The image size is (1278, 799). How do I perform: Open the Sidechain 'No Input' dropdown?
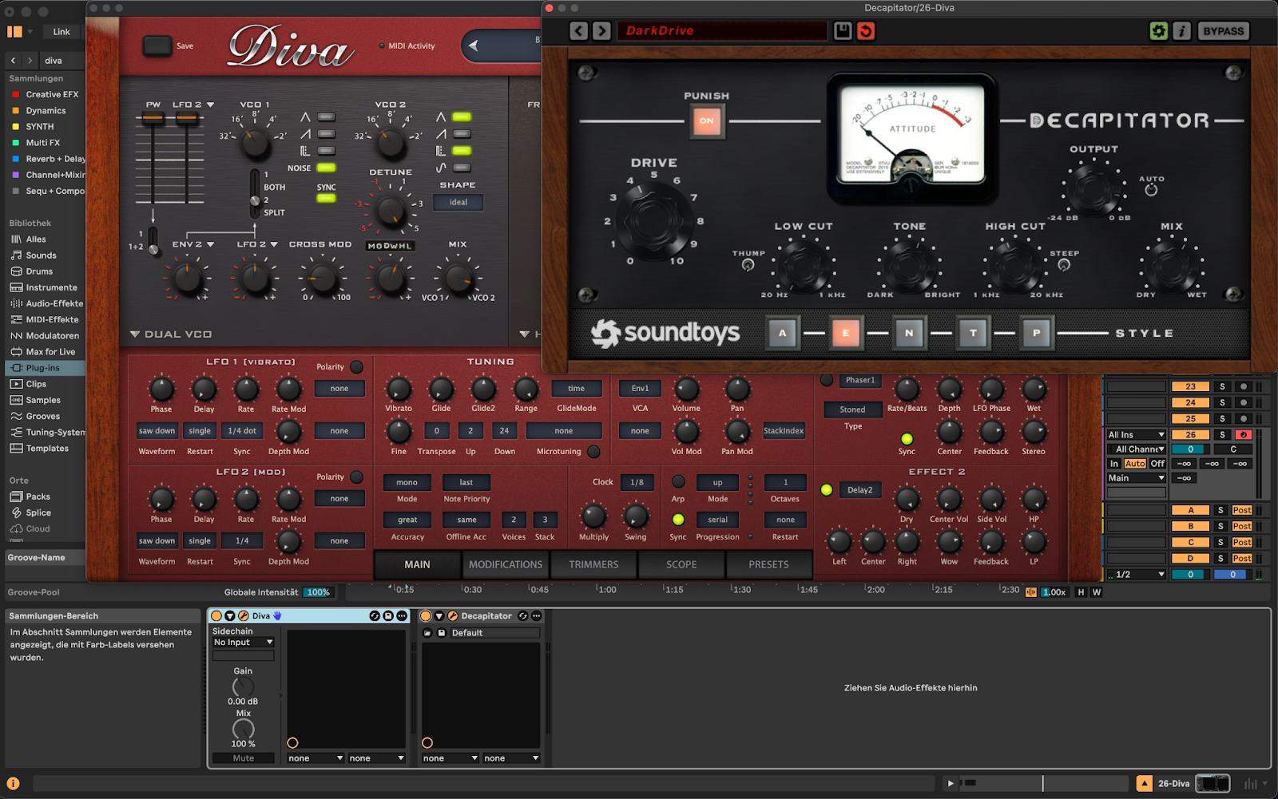tap(243, 642)
